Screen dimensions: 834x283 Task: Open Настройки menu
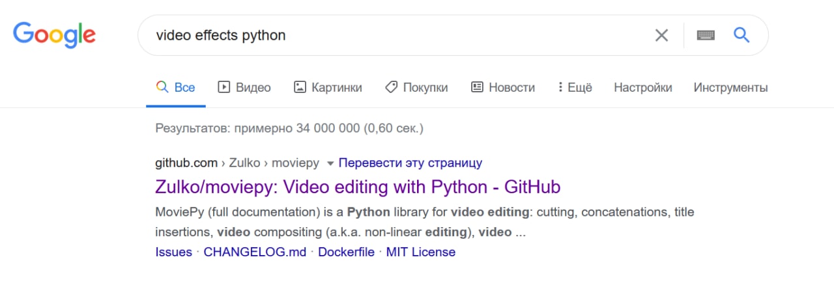(643, 87)
